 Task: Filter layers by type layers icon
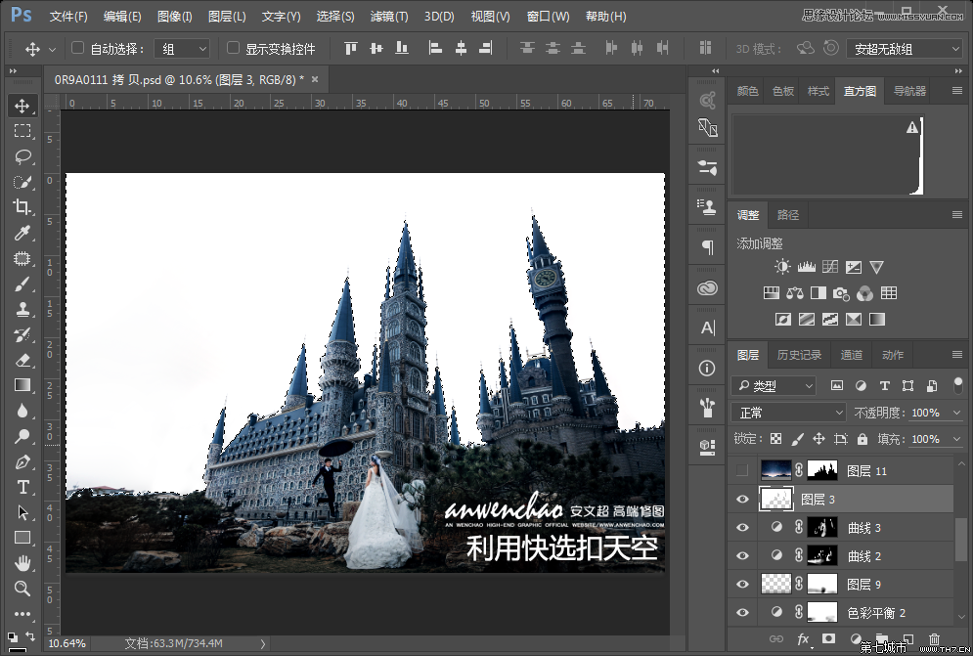(885, 386)
